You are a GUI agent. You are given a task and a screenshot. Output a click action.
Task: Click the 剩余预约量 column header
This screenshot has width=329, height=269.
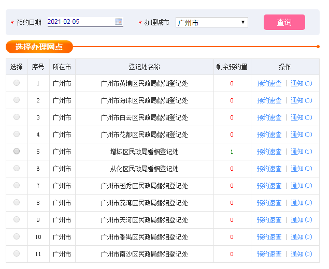coord(232,67)
